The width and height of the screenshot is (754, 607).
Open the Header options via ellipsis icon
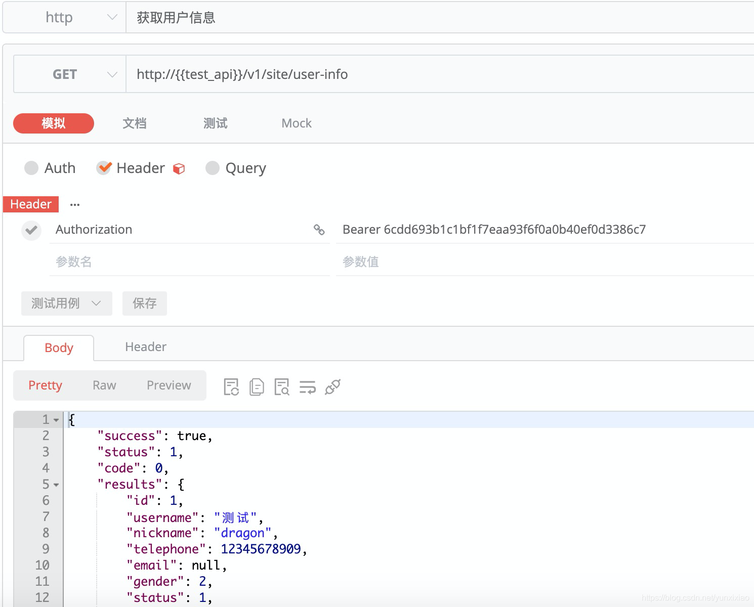point(75,204)
